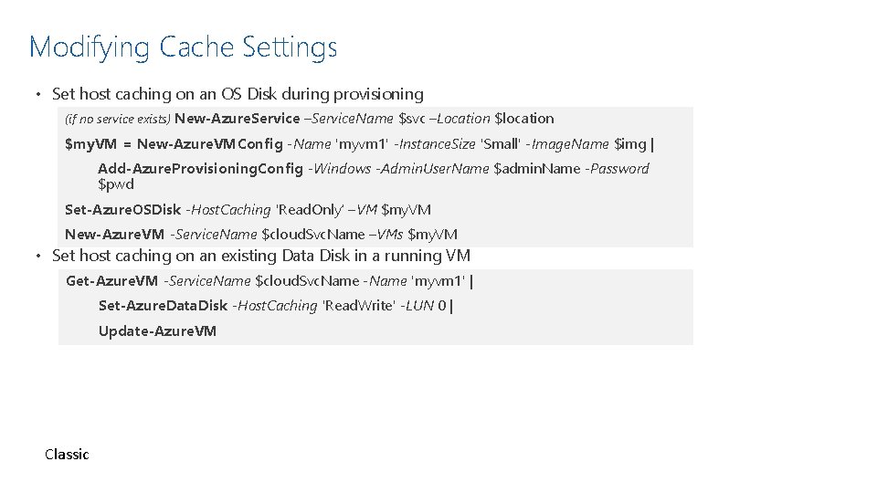877x493 pixels.
Task: Click the first bullet about OS Disk provisioning
Action: pyautogui.click(x=238, y=94)
